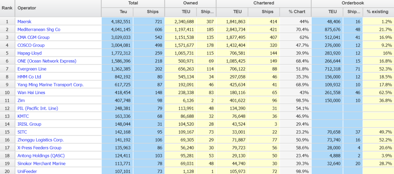Open the X-Press Feeders Group link
Viewport: 394px width, 174px height.
click(x=39, y=148)
